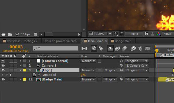Toggle lock switch for Badge Main layer
Screen dimensions: 174x103
15,79
